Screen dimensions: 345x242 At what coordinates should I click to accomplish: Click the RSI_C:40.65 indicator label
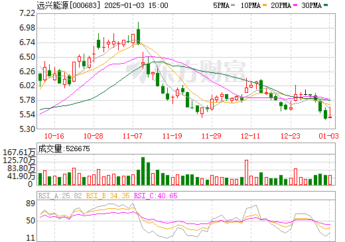tap(156, 196)
